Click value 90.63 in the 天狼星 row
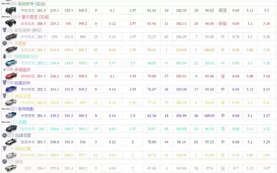Screen dimensions: 277x173 point(151,50)
